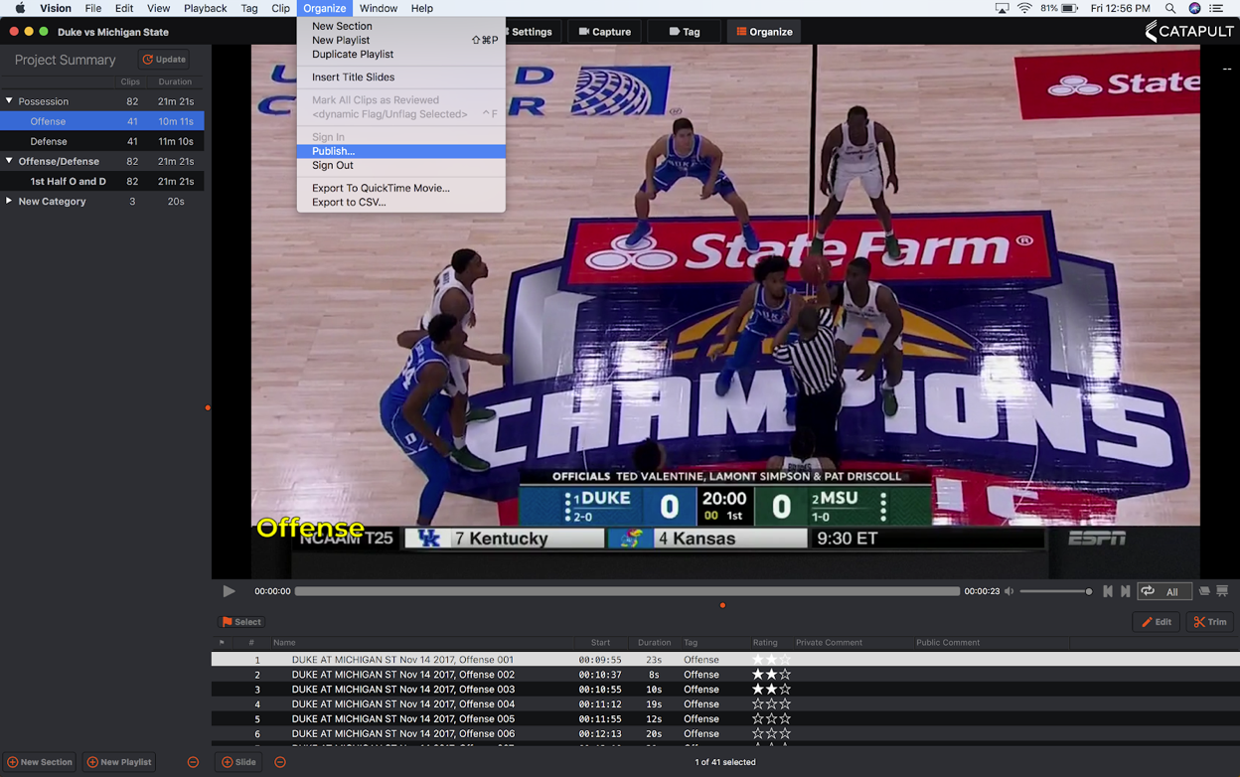Skip to the previous clip

point(1108,591)
